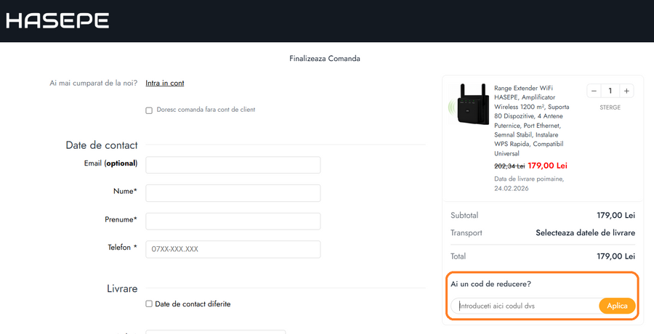Screen dimensions: 654x334
Task: Open the Range Extender product thumbnail
Action: click(468, 105)
